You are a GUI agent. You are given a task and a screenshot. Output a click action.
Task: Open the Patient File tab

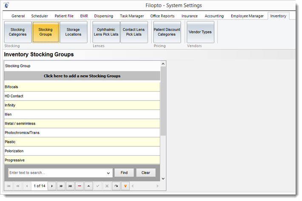point(64,16)
